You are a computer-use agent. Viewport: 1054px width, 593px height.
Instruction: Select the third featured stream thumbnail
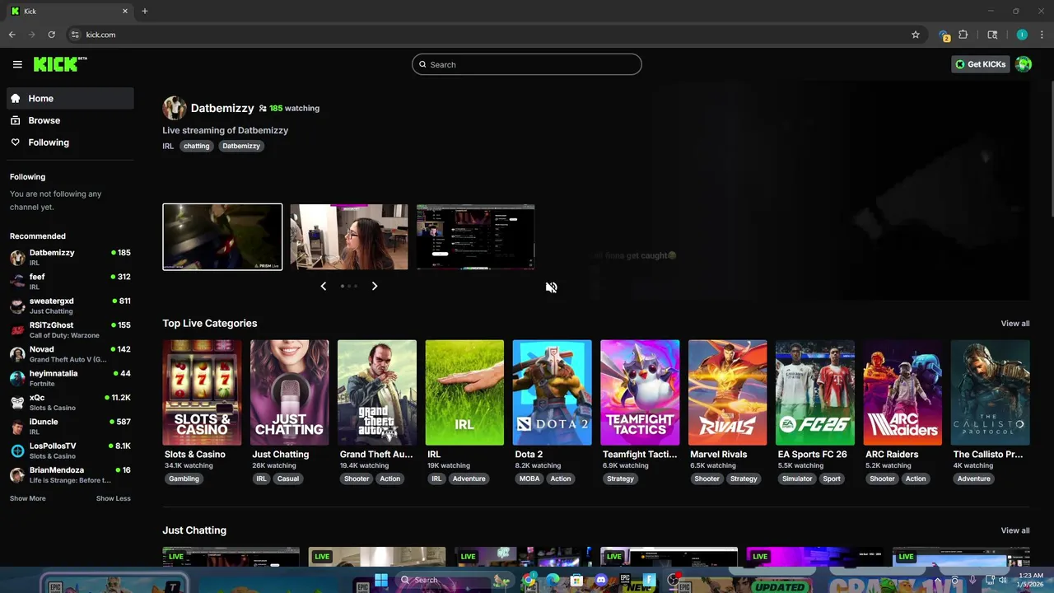point(475,236)
